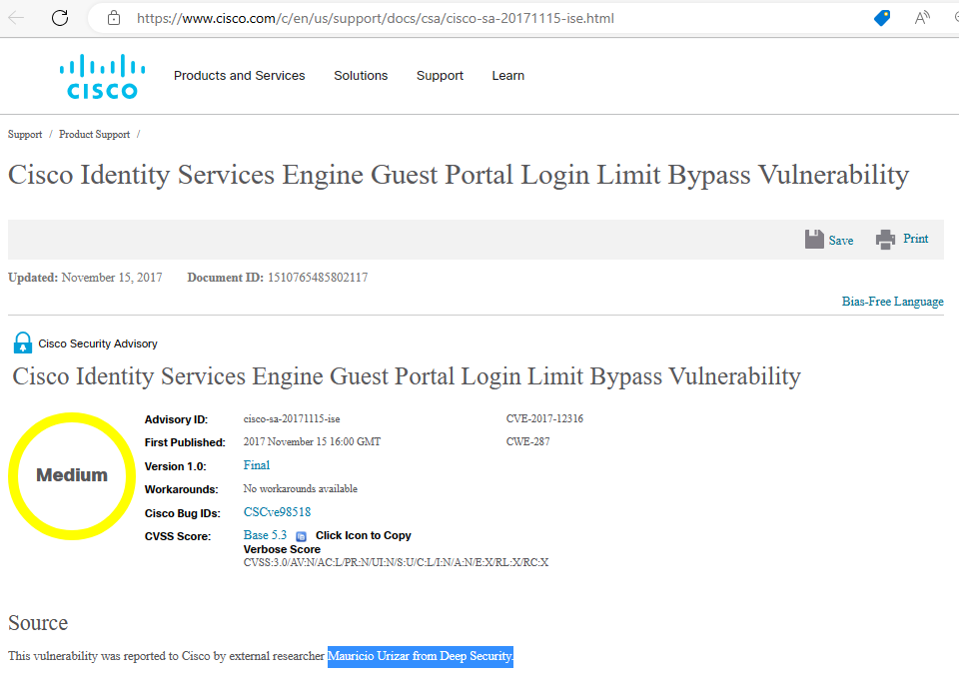Activate the Read Aloud icon

[922, 18]
